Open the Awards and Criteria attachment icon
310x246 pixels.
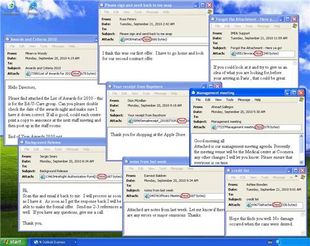pyautogui.click(x=28, y=74)
